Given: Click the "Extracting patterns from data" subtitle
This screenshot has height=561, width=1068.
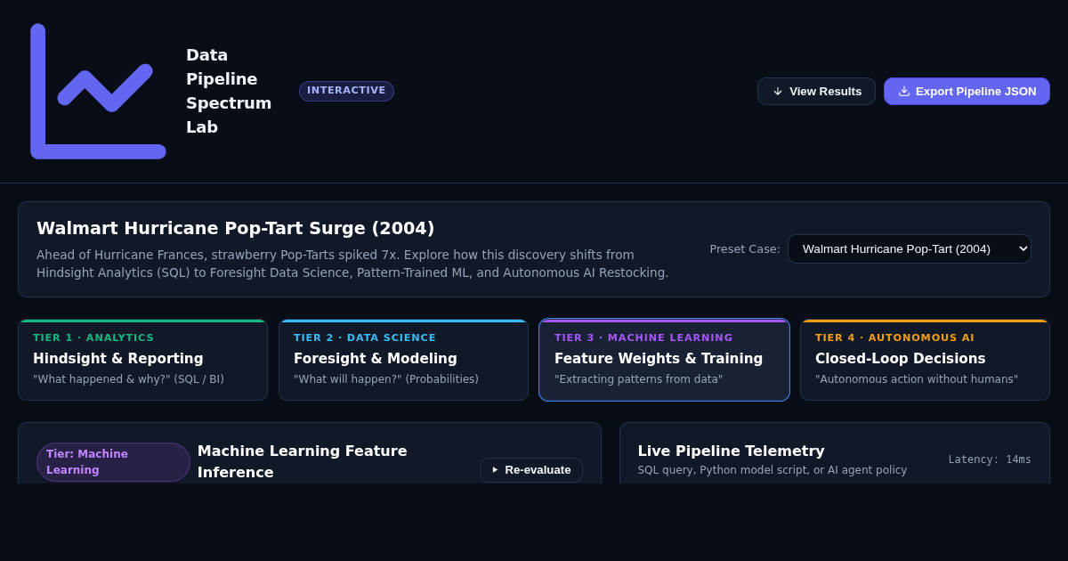Looking at the screenshot, I should click(638, 379).
